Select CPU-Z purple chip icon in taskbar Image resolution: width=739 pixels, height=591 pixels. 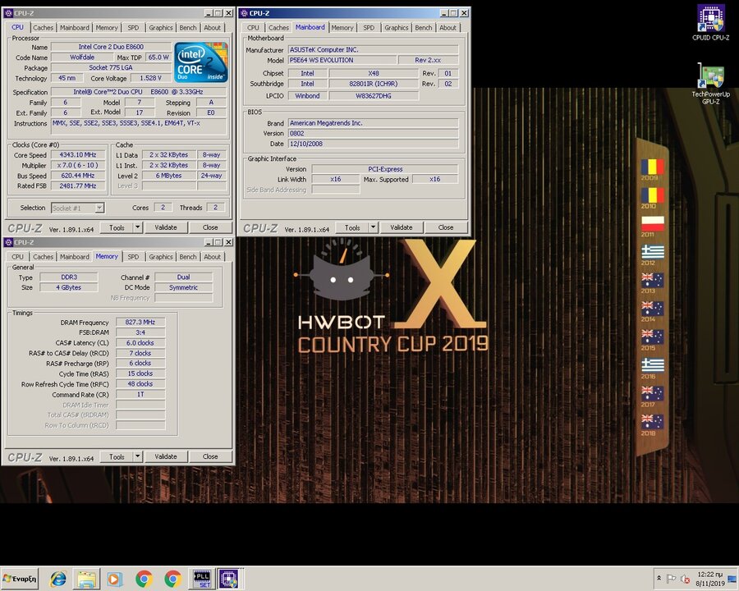229,578
